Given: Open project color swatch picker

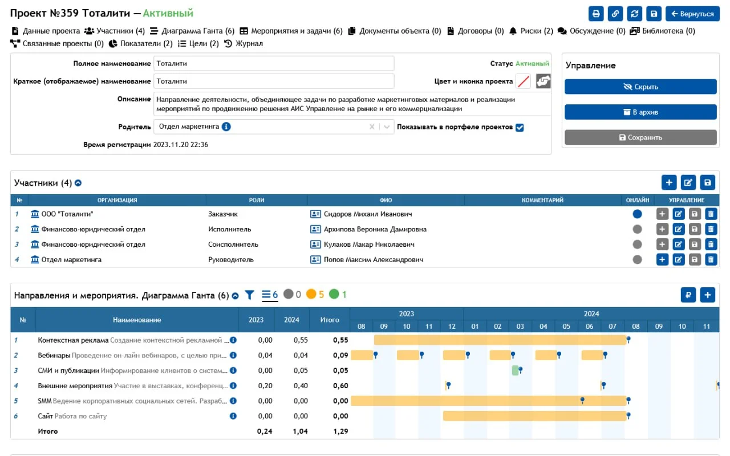Looking at the screenshot, I should click(x=523, y=82).
